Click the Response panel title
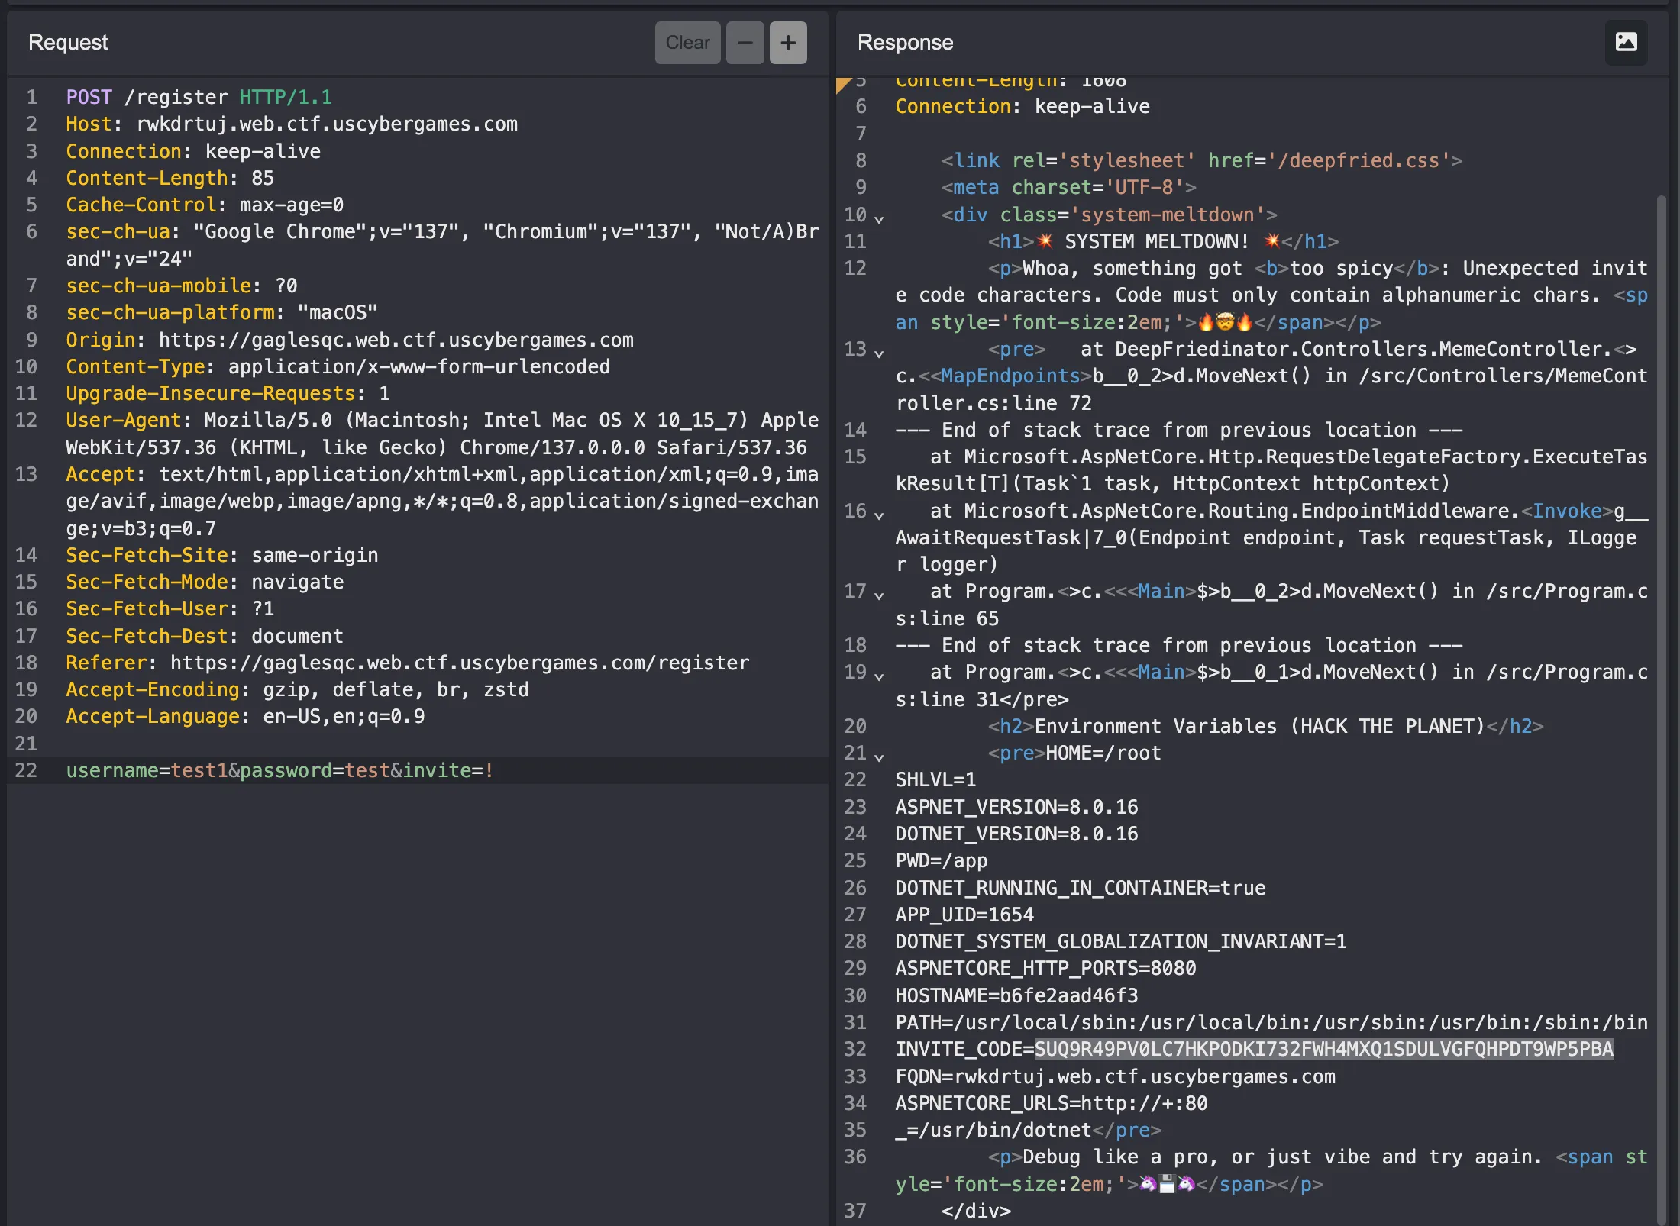Viewport: 1680px width, 1226px height. coord(905,42)
